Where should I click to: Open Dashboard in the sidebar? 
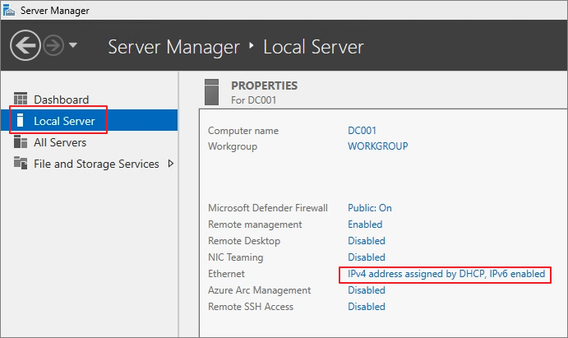[61, 100]
